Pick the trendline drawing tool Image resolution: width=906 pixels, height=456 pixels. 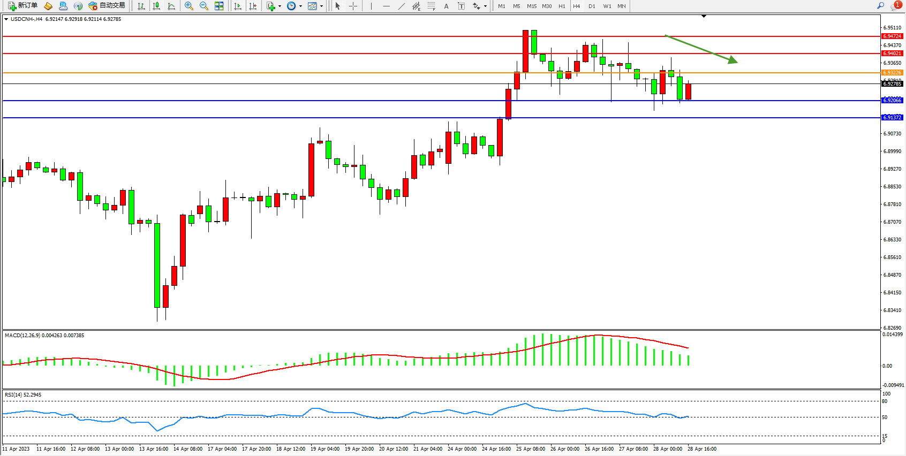402,6
